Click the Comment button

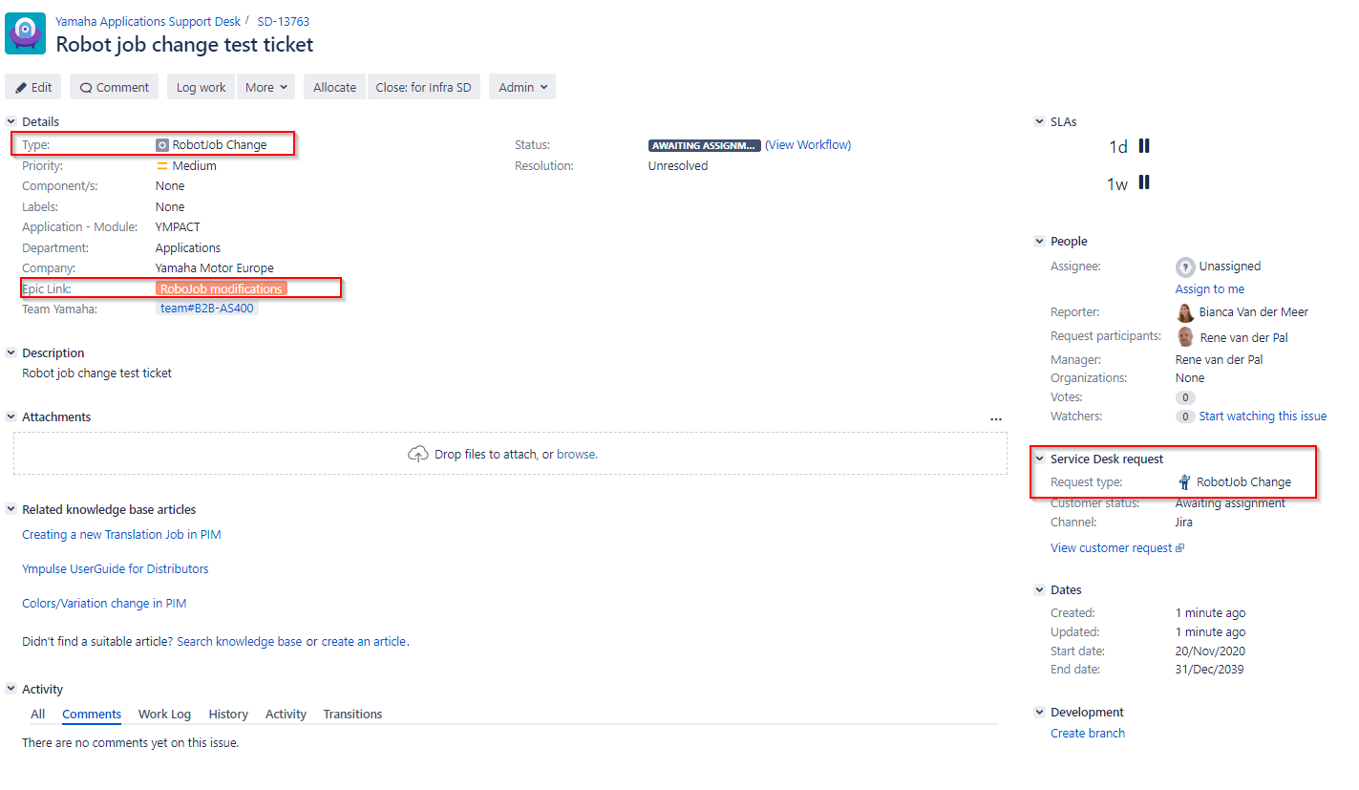(114, 87)
